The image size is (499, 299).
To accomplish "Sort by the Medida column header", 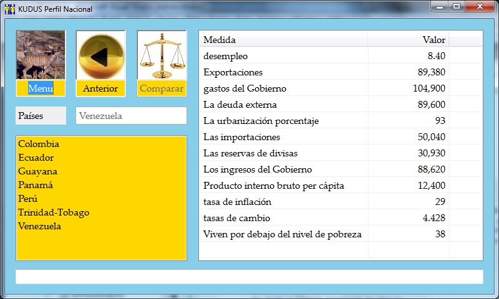I will pyautogui.click(x=283, y=39).
